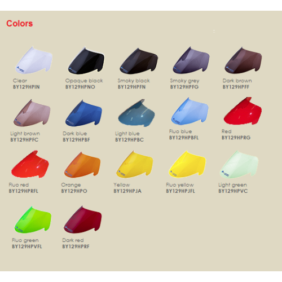Select the Smoky grey windscreen

click(x=191, y=60)
